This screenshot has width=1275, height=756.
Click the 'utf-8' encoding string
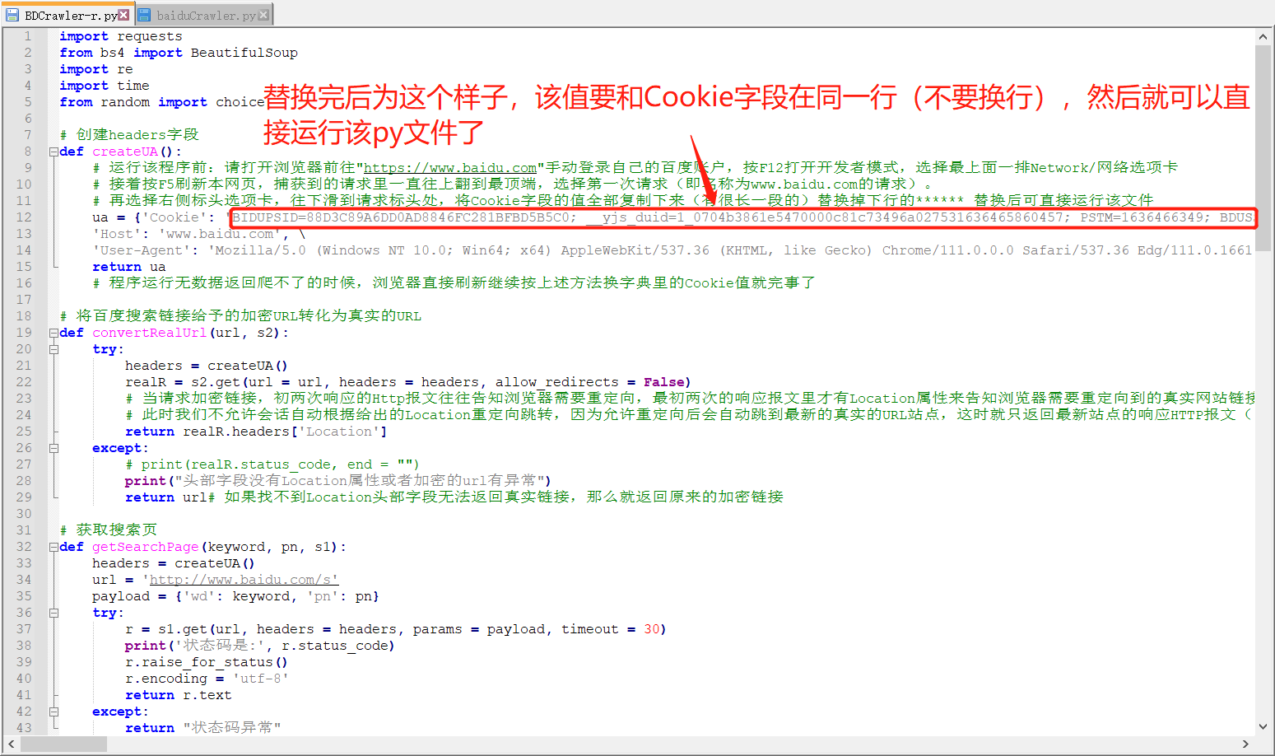[261, 679]
